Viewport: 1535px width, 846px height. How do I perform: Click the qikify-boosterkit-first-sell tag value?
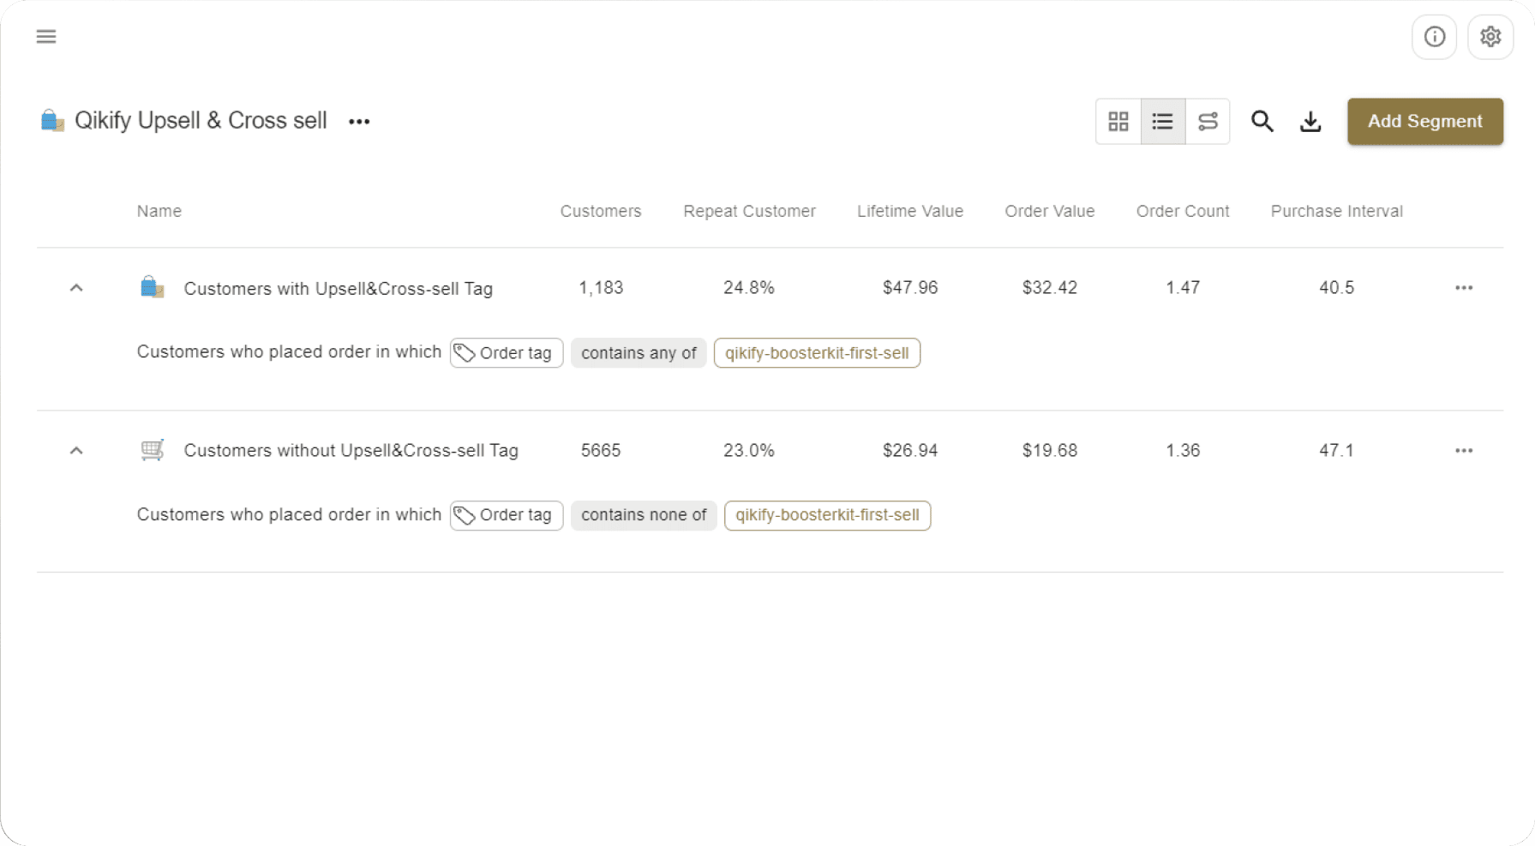(816, 352)
